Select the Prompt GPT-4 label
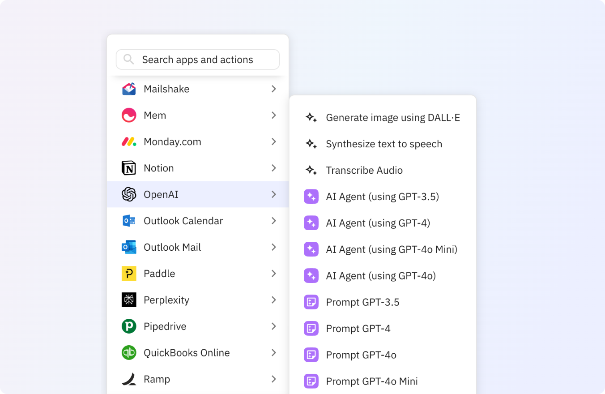The height and width of the screenshot is (394, 605). (x=358, y=329)
